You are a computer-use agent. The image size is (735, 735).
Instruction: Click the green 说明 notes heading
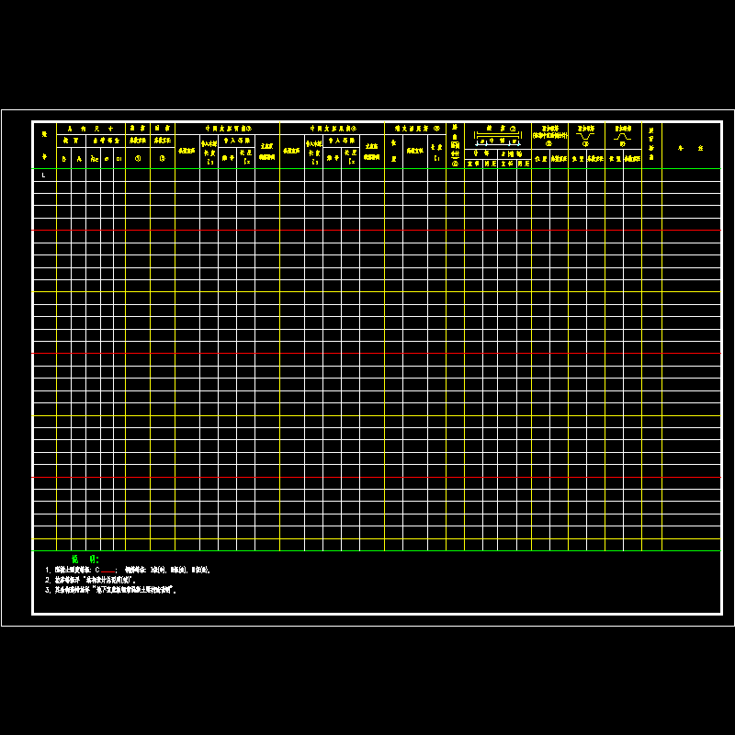point(85,559)
